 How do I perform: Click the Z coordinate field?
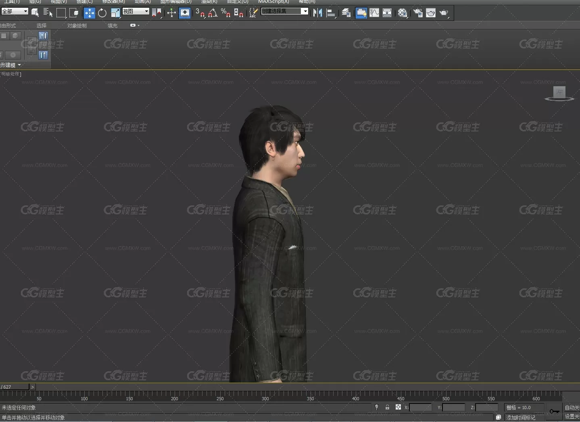click(x=487, y=408)
